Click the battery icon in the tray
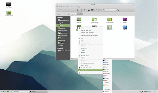The image size is (158, 93). 144,92
